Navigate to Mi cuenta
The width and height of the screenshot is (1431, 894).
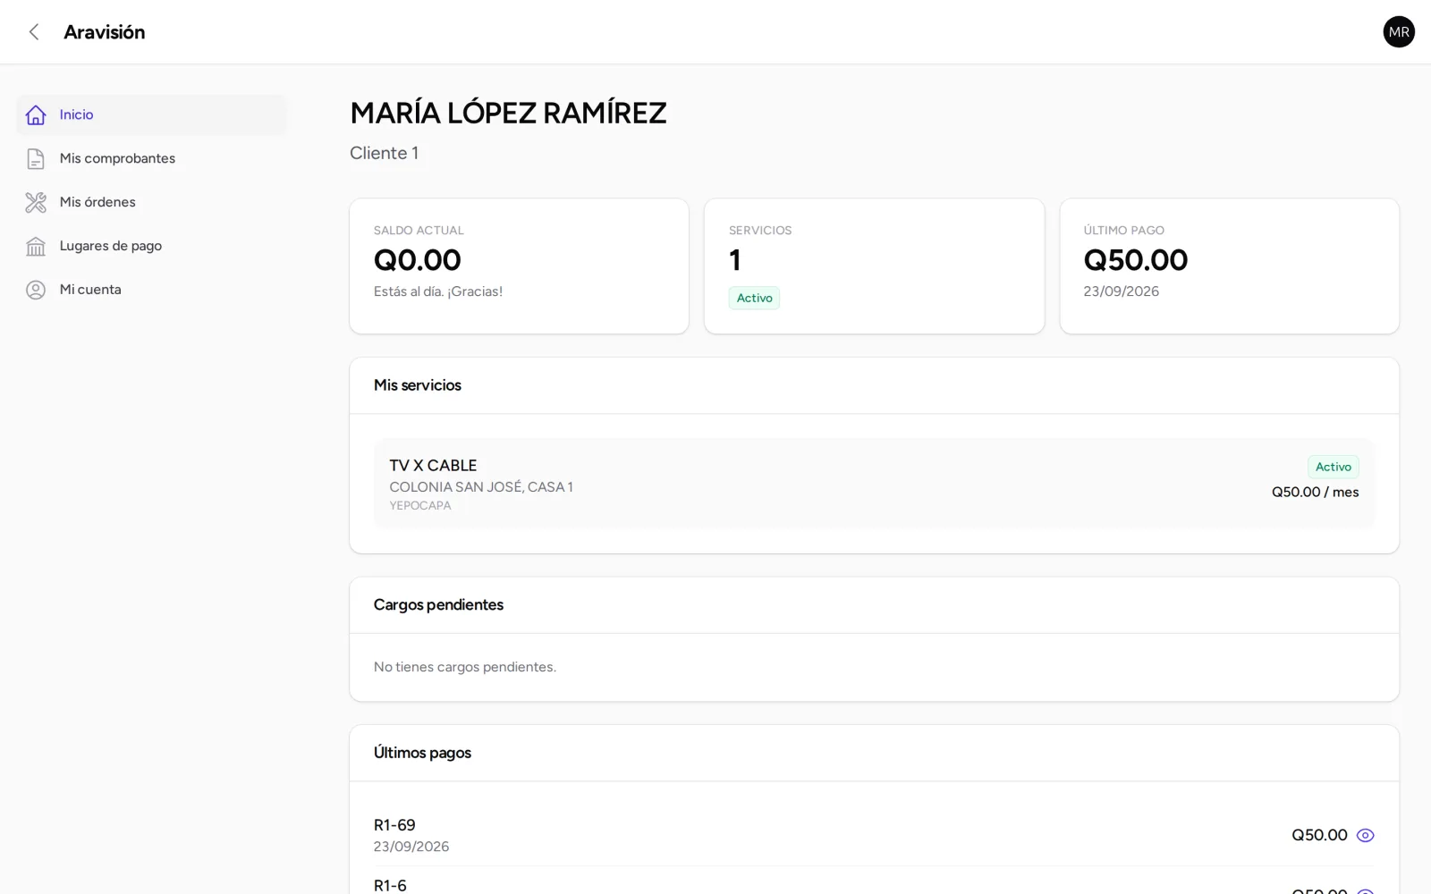click(x=151, y=290)
